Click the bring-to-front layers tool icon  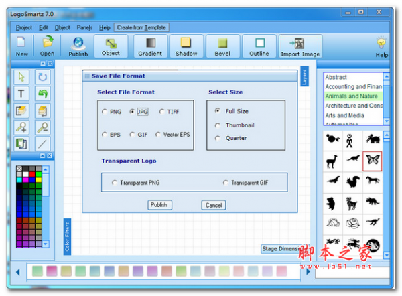pyautogui.click(x=21, y=110)
